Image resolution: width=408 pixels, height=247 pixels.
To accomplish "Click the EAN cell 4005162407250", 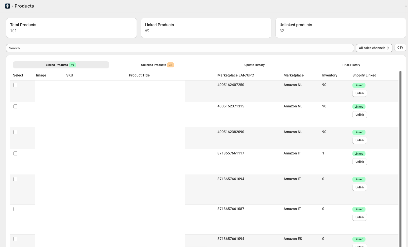I will point(231,85).
